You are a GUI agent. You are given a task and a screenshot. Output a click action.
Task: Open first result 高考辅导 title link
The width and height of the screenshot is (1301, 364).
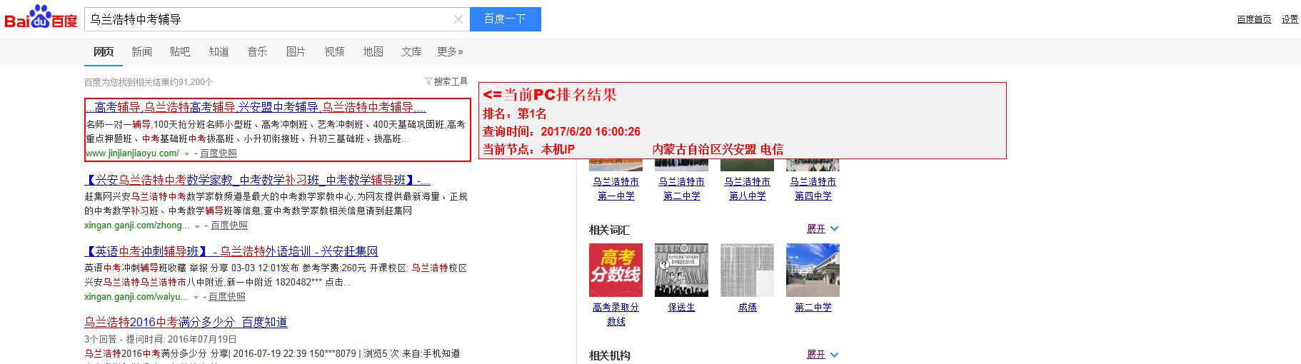point(256,107)
